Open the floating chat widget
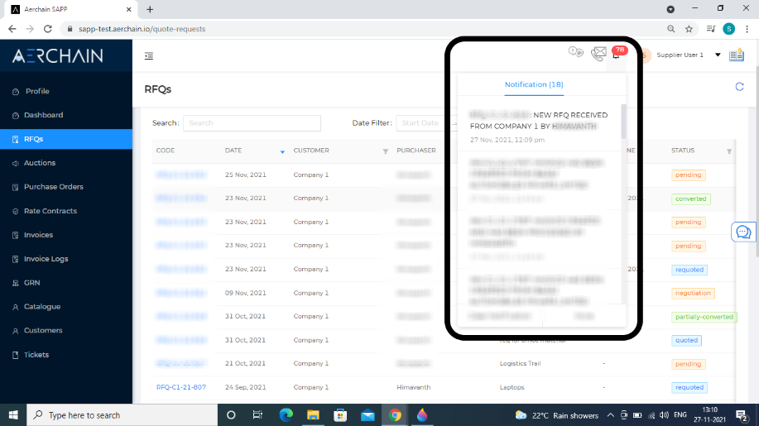The height and width of the screenshot is (426, 759). click(x=743, y=232)
